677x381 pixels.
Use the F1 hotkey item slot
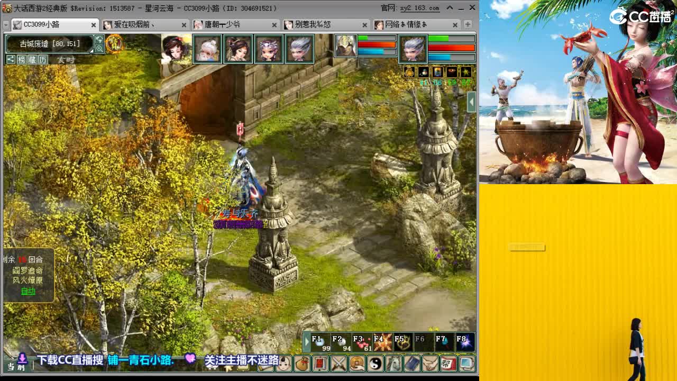321,342
